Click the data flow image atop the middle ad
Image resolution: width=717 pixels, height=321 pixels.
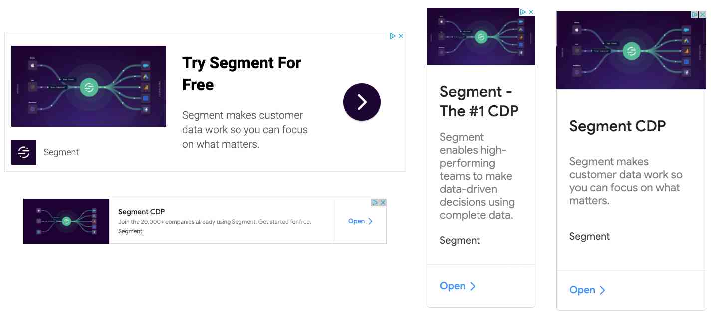[x=480, y=36]
